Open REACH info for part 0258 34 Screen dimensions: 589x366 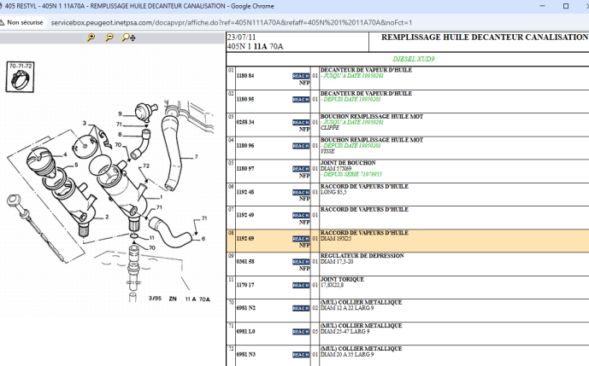(301, 122)
